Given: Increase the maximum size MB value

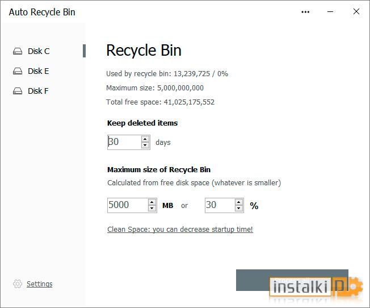Looking at the screenshot, I should coord(152,202).
